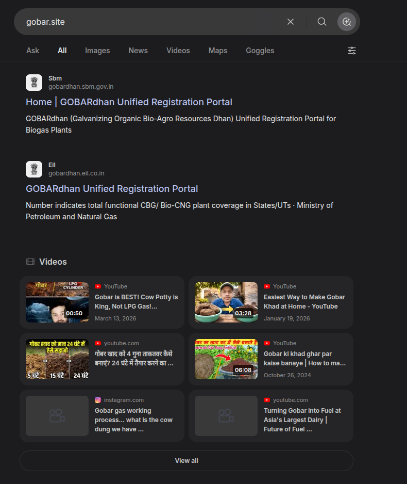Image resolution: width=407 pixels, height=484 pixels.
Task: Open the Videos tab
Action: click(x=178, y=51)
